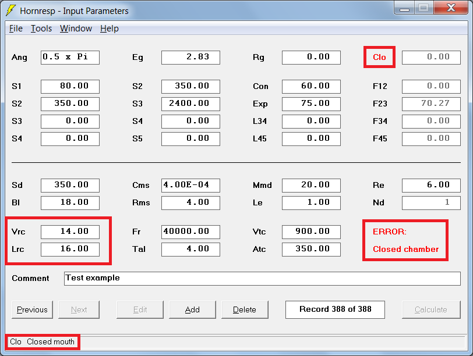Select the Rg input field
Viewport: 473px width, 356px height.
[311, 57]
